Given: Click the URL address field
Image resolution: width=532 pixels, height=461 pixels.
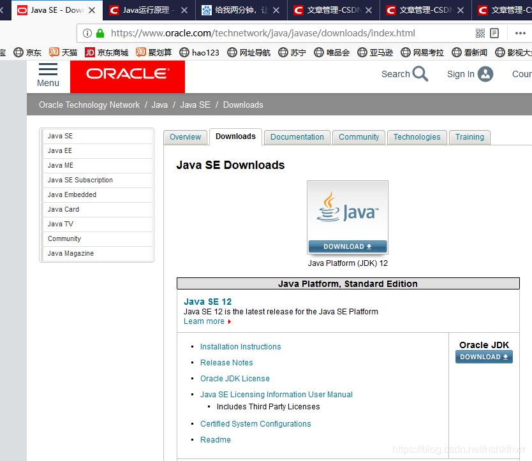Looking at the screenshot, I should (x=263, y=33).
